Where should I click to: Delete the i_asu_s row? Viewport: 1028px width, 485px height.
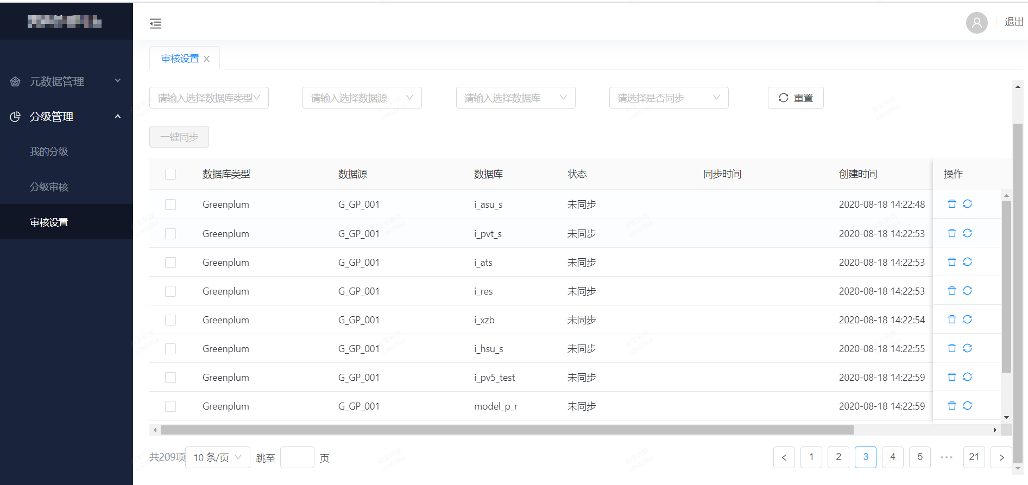click(x=951, y=204)
